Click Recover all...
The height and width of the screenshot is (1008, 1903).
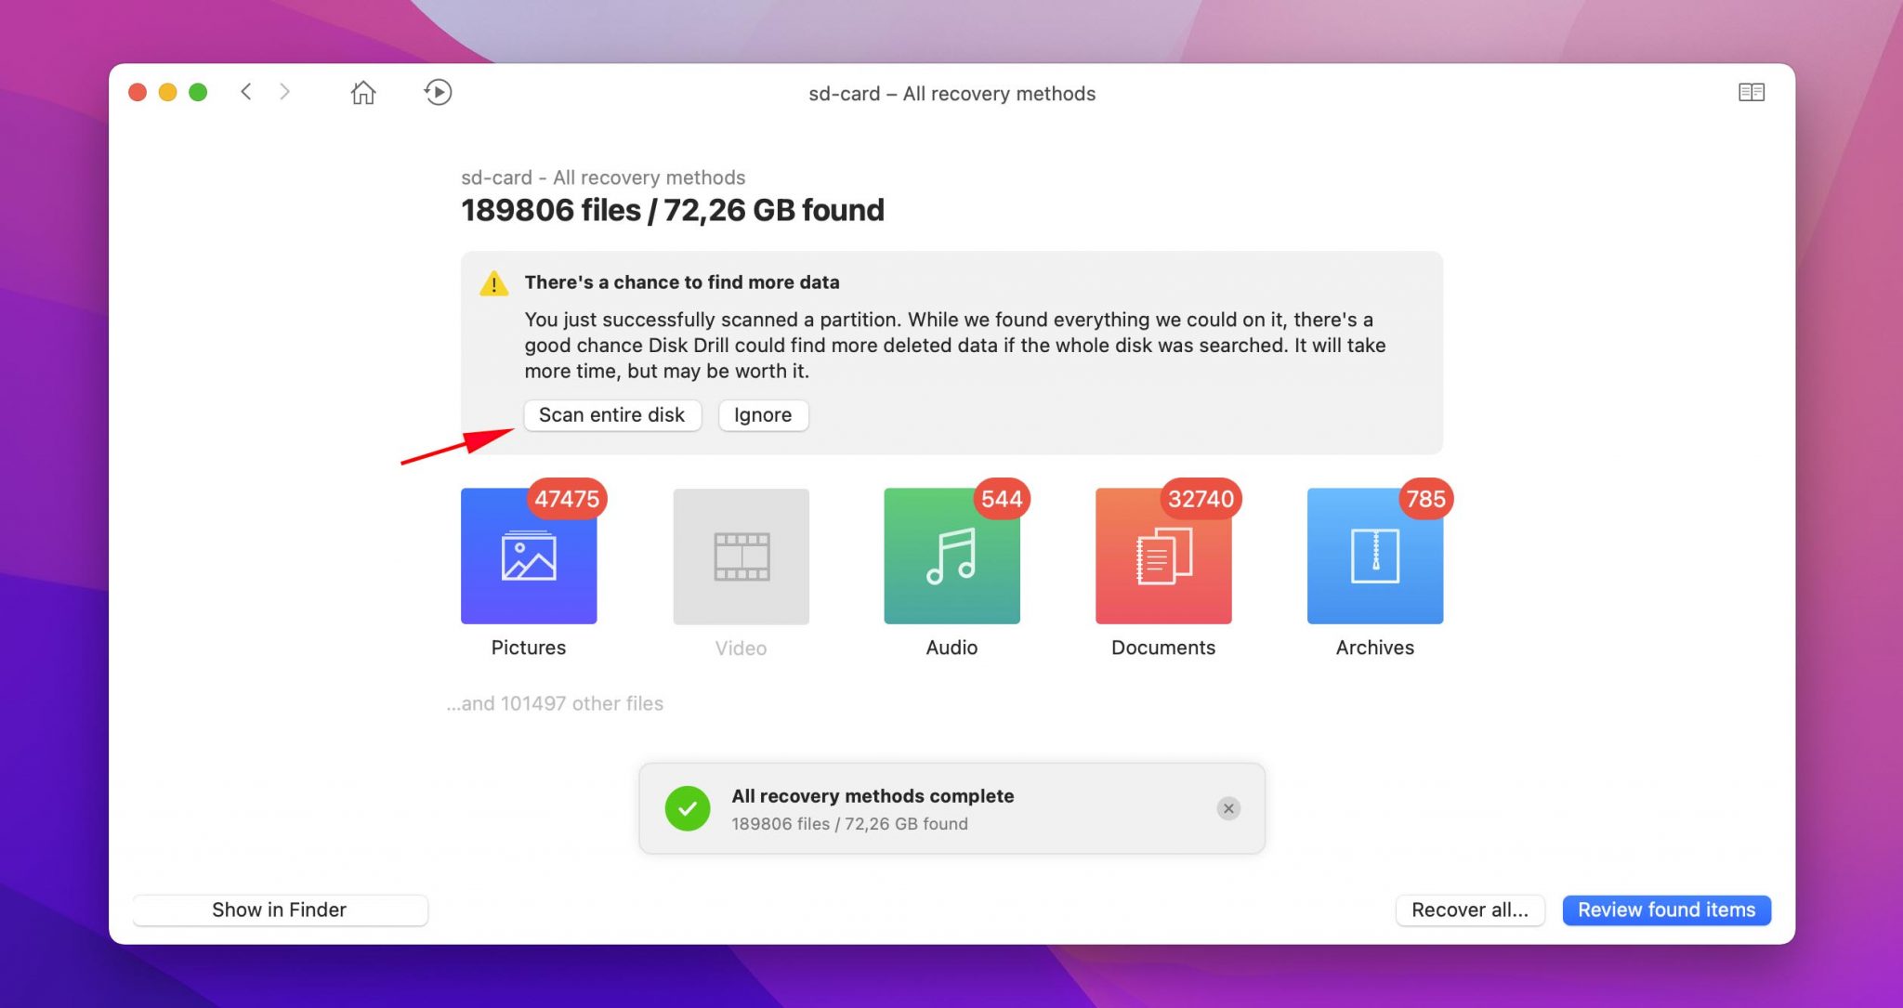(x=1470, y=910)
